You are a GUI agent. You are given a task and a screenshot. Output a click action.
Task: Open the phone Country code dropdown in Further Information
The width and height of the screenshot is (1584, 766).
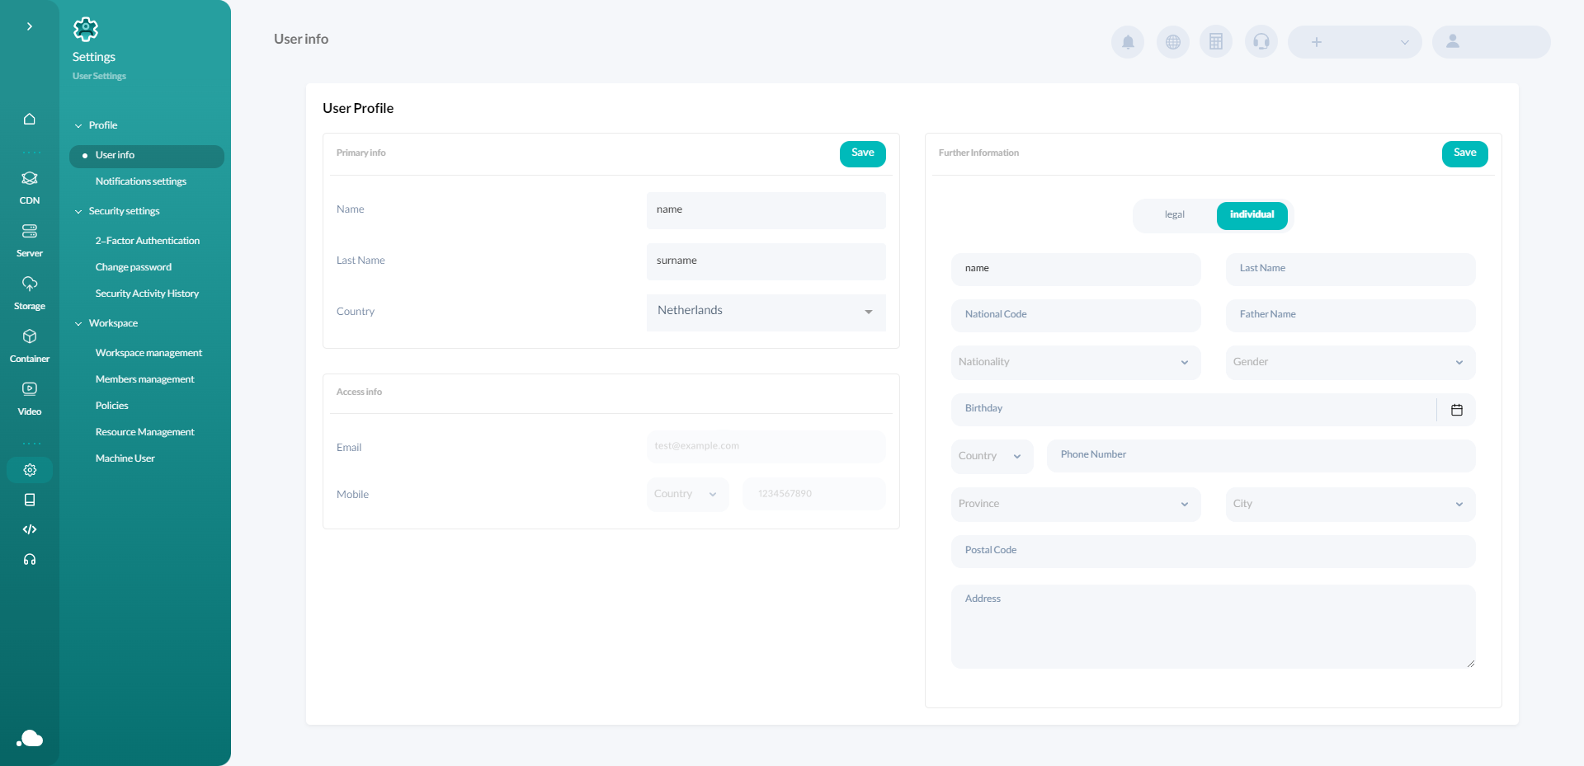pyautogui.click(x=992, y=457)
